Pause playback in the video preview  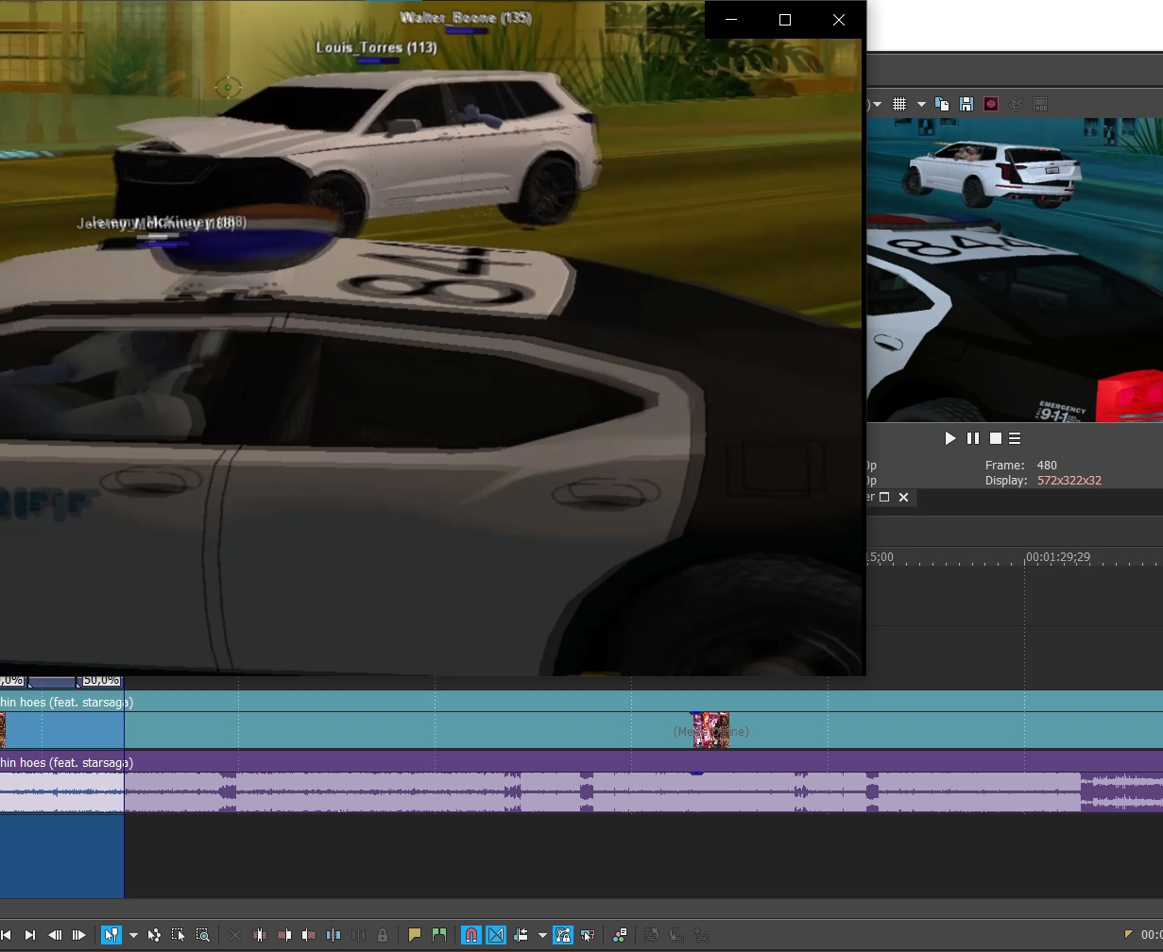(973, 438)
